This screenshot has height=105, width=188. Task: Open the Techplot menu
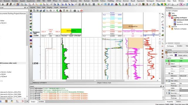6,1
